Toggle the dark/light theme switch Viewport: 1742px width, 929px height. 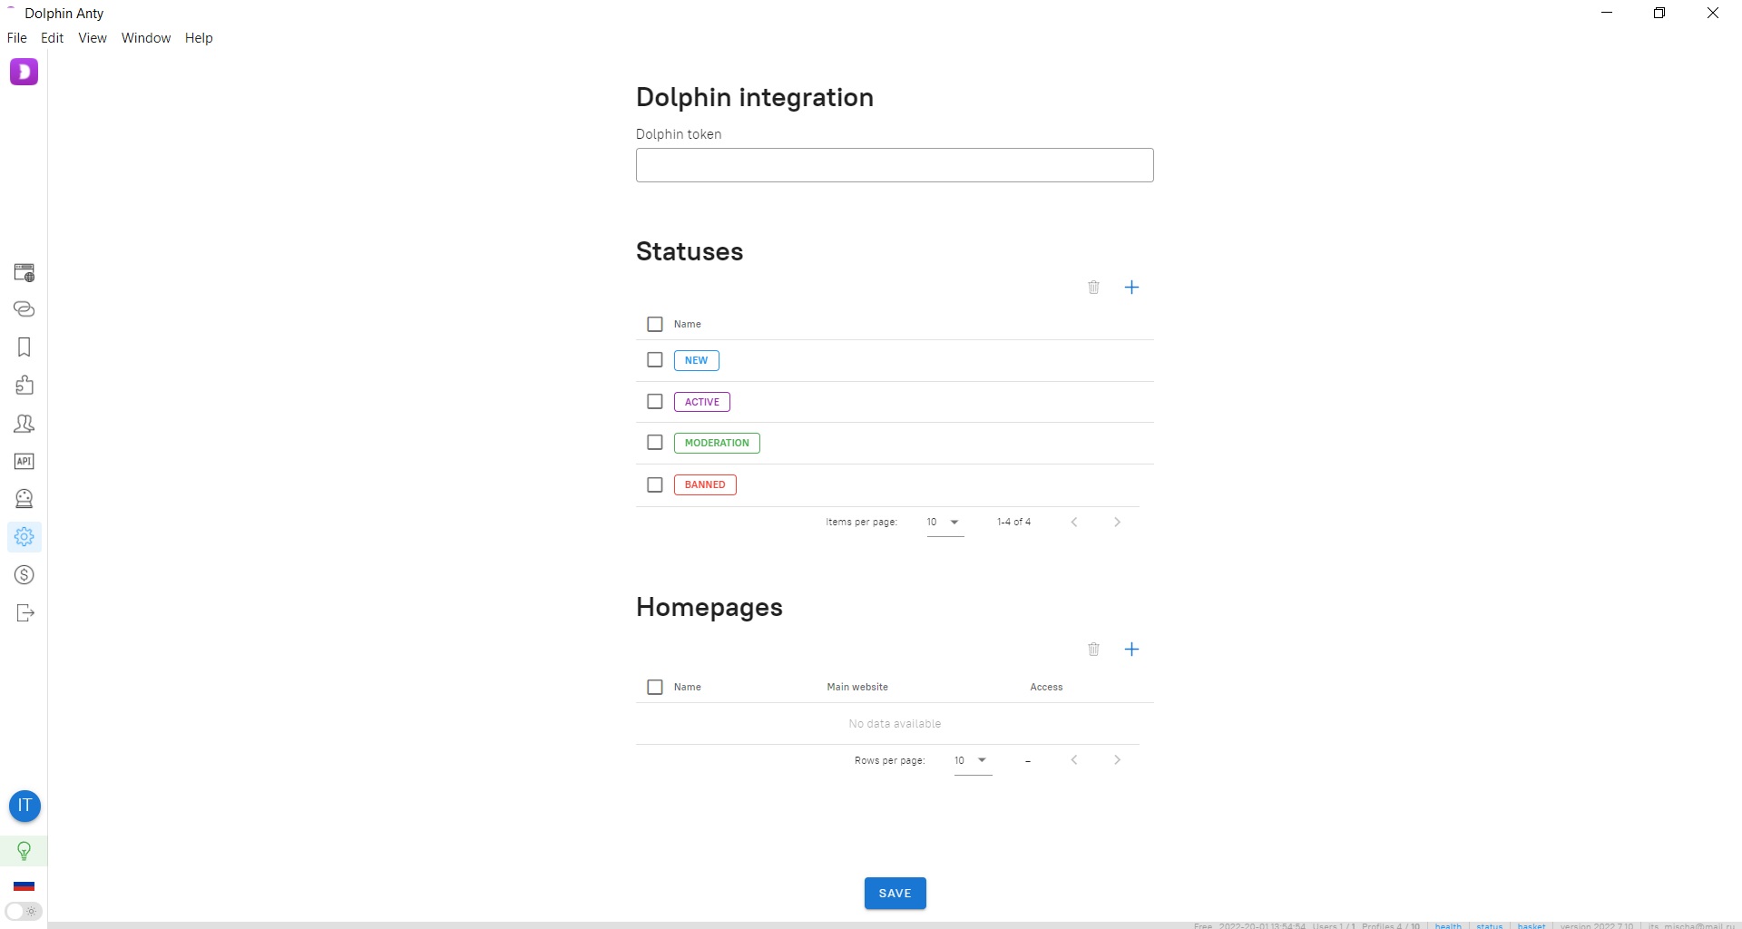tap(24, 911)
